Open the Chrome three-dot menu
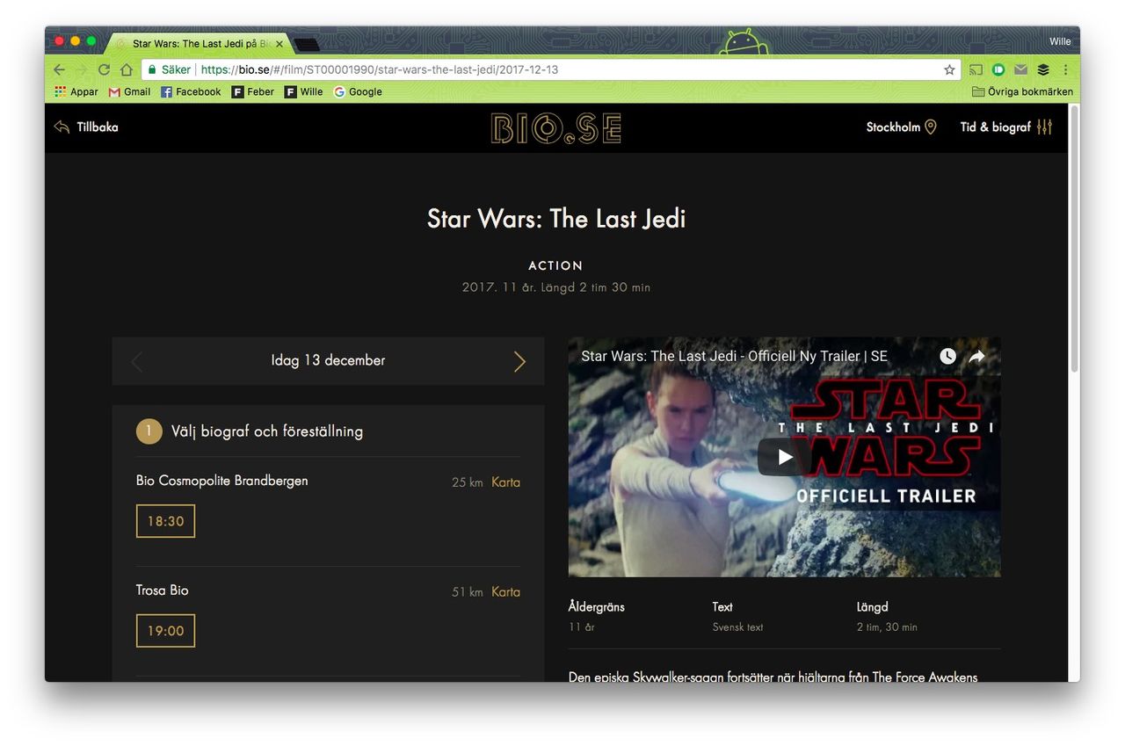 pos(1065,69)
